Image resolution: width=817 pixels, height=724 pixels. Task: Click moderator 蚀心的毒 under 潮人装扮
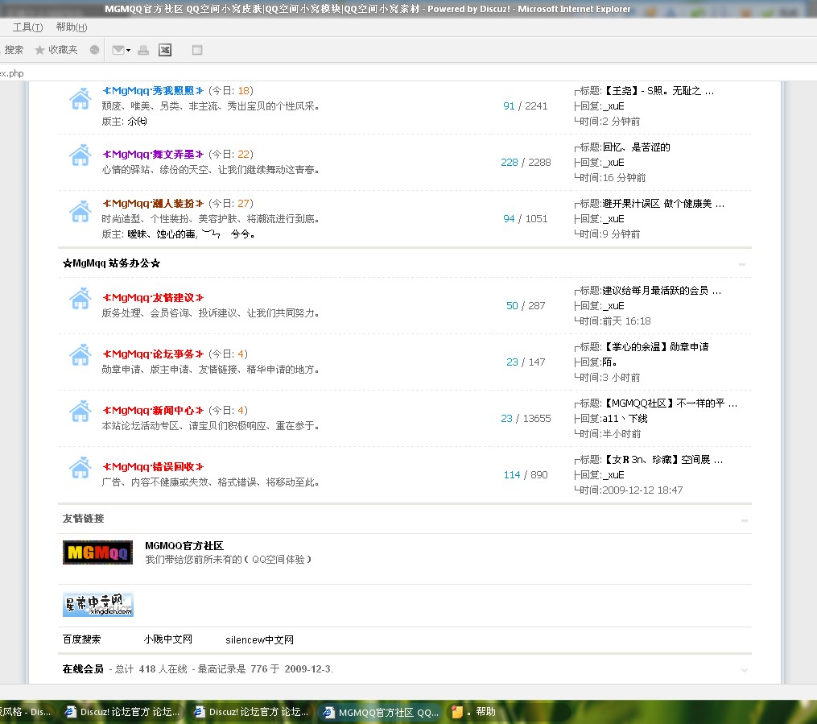pos(175,234)
